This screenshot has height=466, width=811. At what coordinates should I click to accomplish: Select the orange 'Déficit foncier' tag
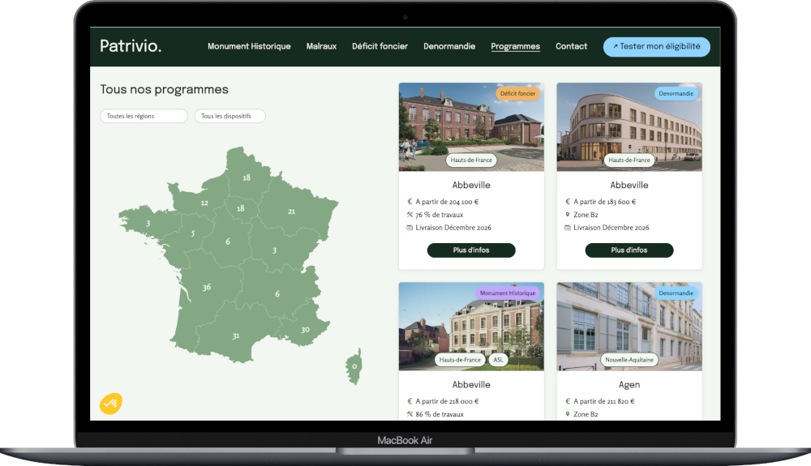518,93
